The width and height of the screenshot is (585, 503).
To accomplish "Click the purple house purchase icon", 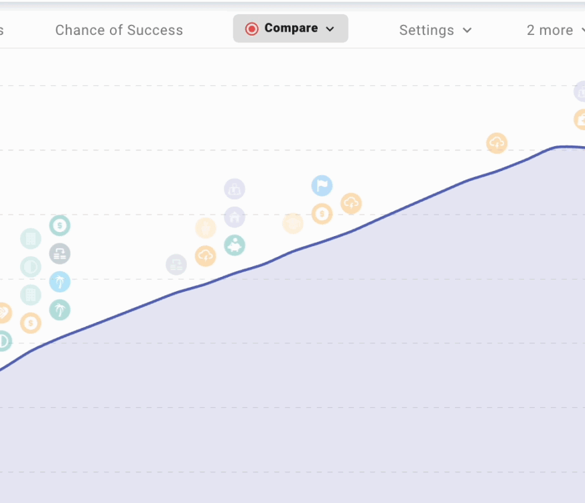I will coord(235,217).
